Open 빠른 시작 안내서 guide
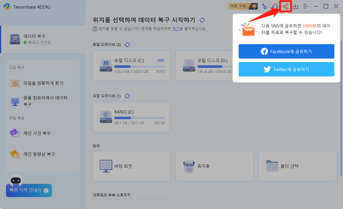 pos(29,190)
